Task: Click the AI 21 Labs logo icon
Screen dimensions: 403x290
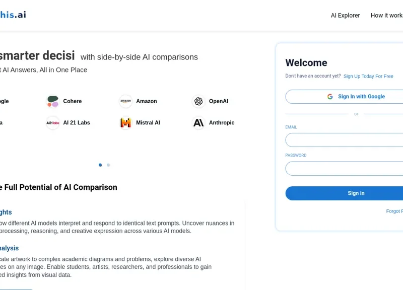Action: pyautogui.click(x=53, y=123)
